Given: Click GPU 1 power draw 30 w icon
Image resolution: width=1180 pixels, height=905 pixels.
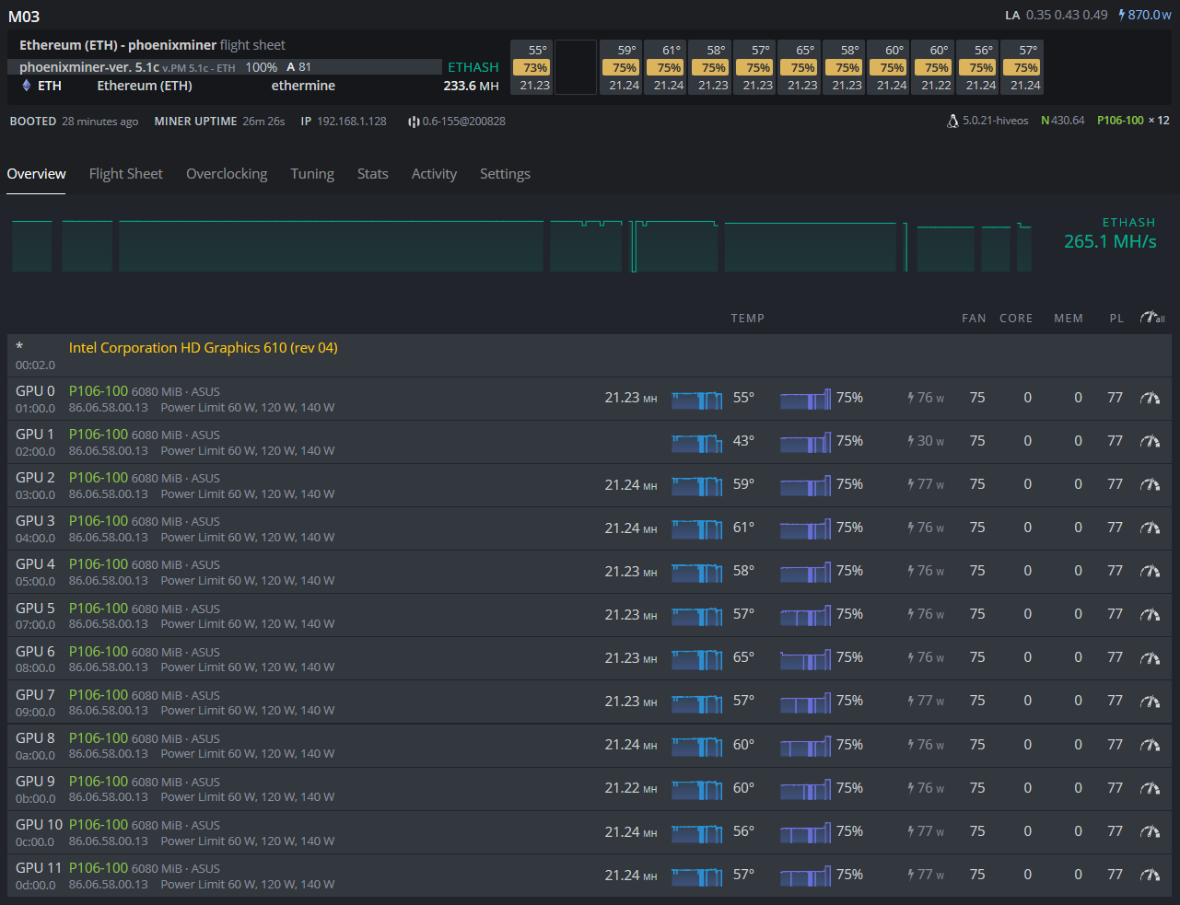Looking at the screenshot, I should point(911,441).
